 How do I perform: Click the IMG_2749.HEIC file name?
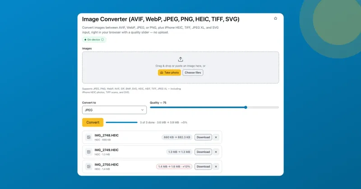click(106, 150)
